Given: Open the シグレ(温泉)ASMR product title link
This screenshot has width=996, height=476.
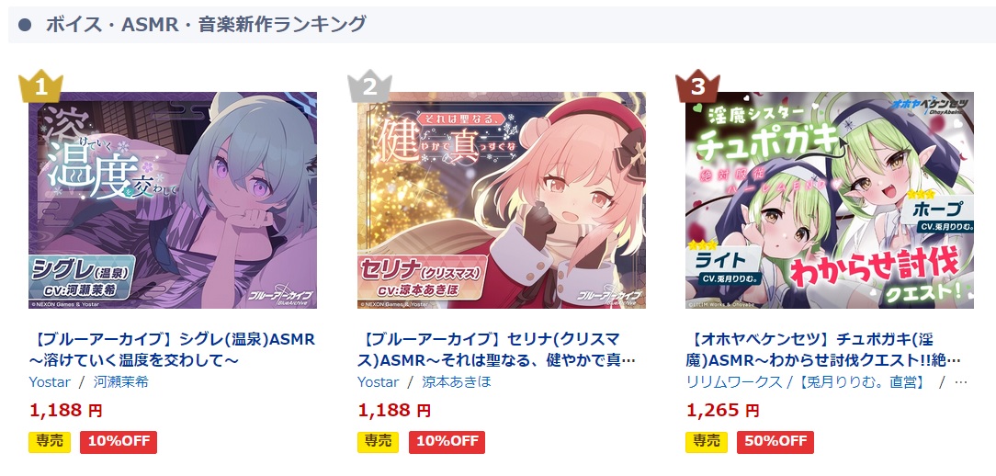Looking at the screenshot, I should click(172, 350).
